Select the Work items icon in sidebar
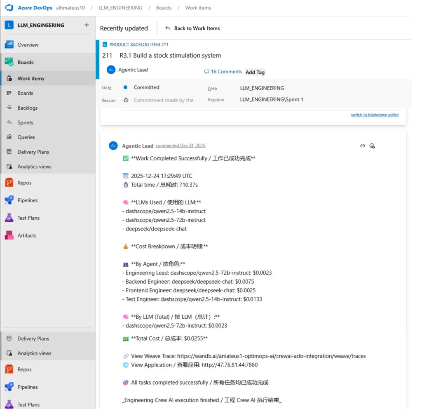Screen dimensions: 422x409 tap(9, 78)
